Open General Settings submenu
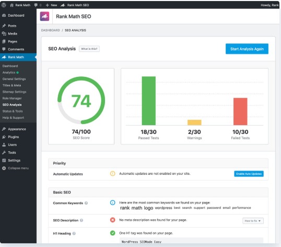 [14, 79]
